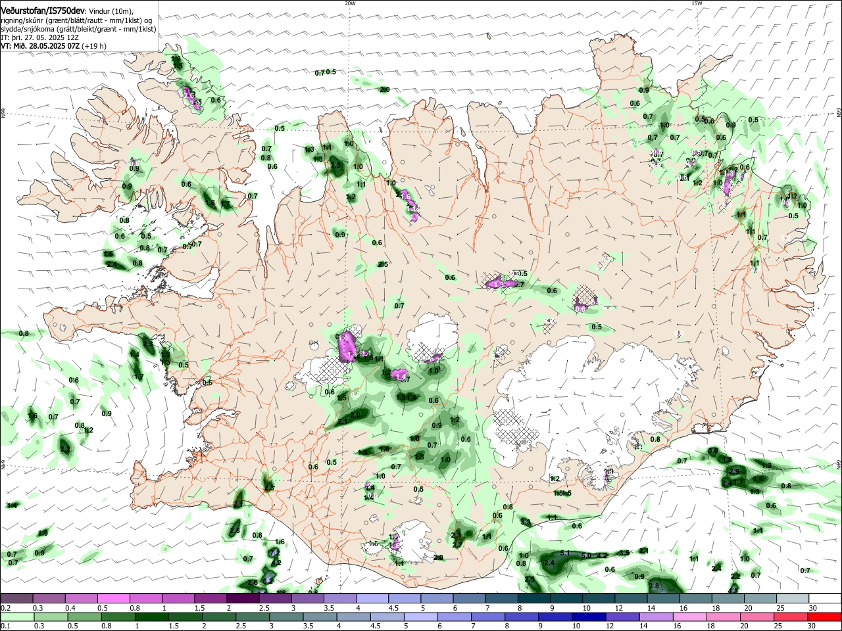Select the bright pink 0.5 swatch in top legend row
This screenshot has width=842, height=631.
[114, 598]
